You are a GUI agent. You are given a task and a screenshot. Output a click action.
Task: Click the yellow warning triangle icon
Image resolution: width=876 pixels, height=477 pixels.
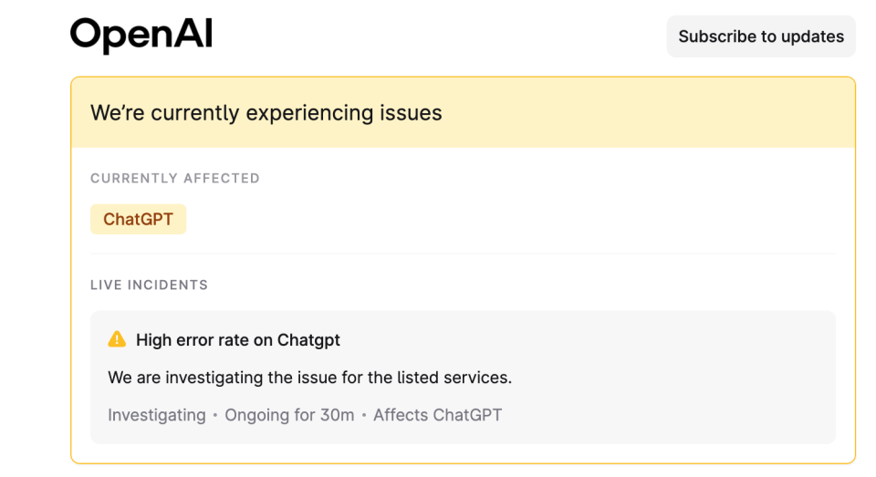tap(117, 339)
